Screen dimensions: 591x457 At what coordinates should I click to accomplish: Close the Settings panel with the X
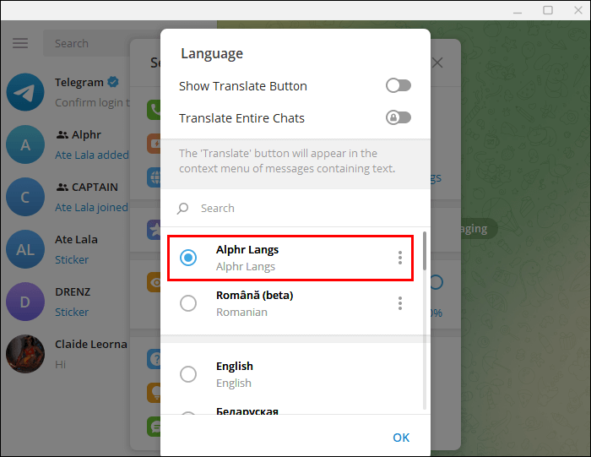(x=437, y=63)
